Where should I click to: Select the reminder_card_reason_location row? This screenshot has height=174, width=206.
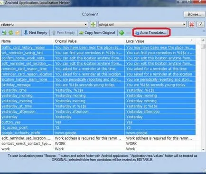click(98, 74)
